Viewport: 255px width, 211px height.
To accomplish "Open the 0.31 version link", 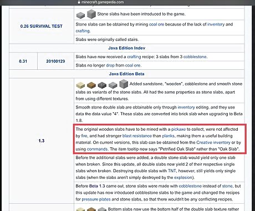I will click(23, 61).
